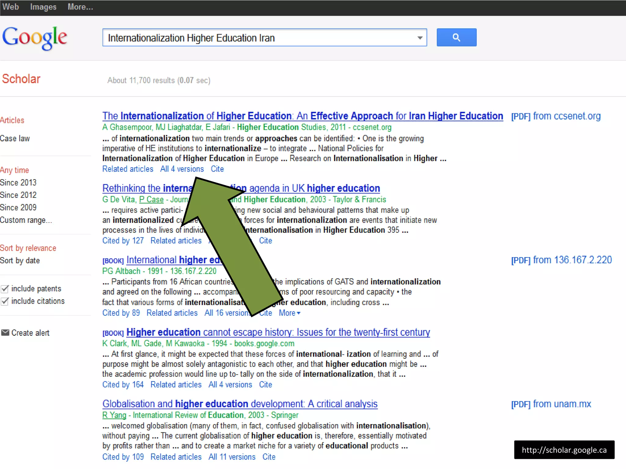
Task: Open All 4 versions under Clark result
Action: [230, 385]
